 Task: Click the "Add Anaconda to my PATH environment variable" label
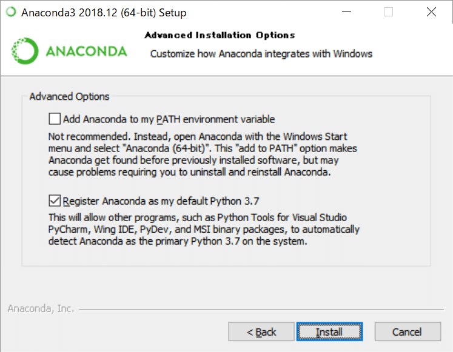[x=169, y=119]
